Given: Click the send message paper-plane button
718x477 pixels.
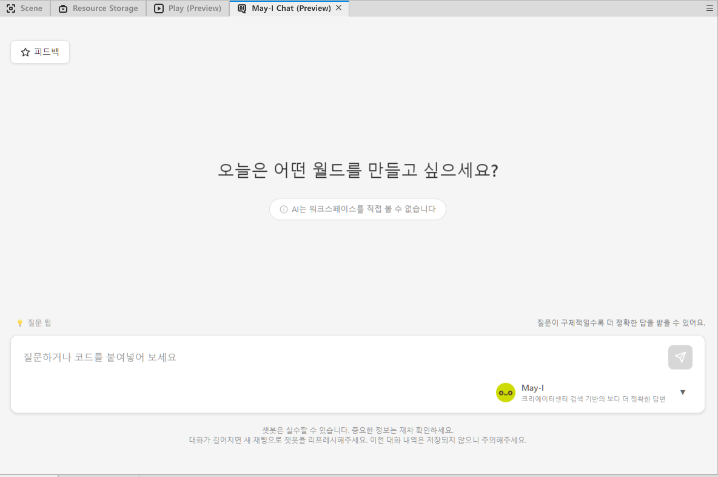Looking at the screenshot, I should pyautogui.click(x=680, y=357).
